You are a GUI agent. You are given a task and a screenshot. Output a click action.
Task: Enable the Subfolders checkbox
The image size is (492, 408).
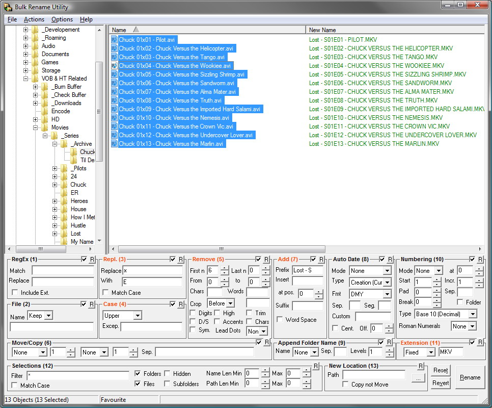click(167, 385)
